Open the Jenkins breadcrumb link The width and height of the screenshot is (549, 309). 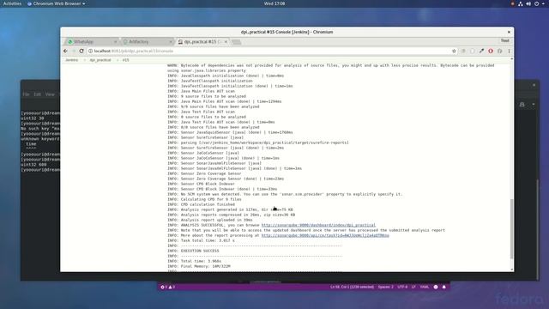(72, 60)
